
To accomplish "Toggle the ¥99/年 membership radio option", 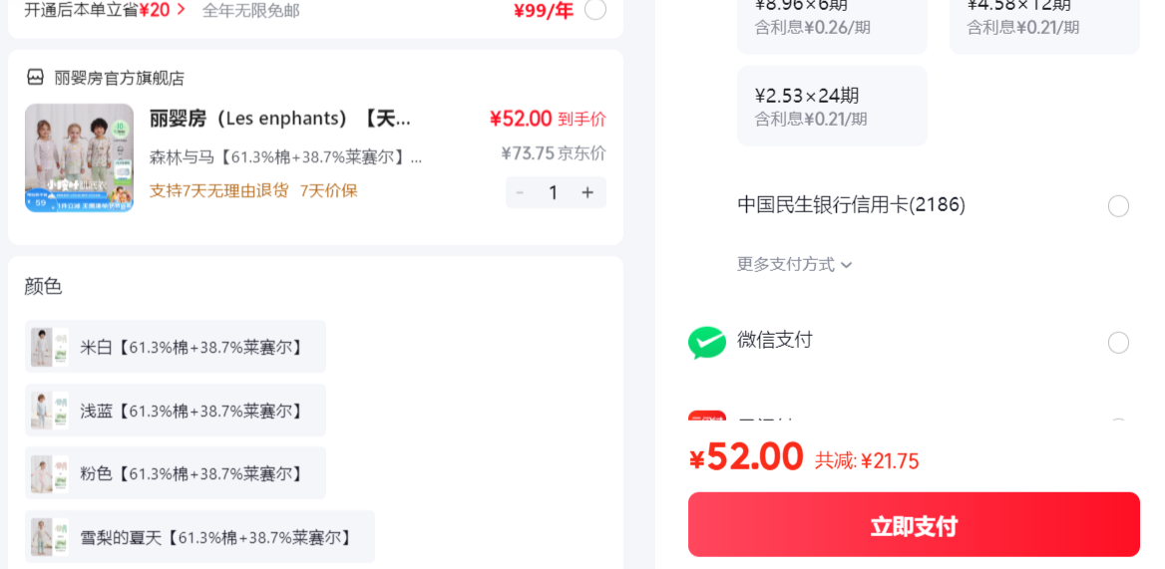I will [595, 10].
